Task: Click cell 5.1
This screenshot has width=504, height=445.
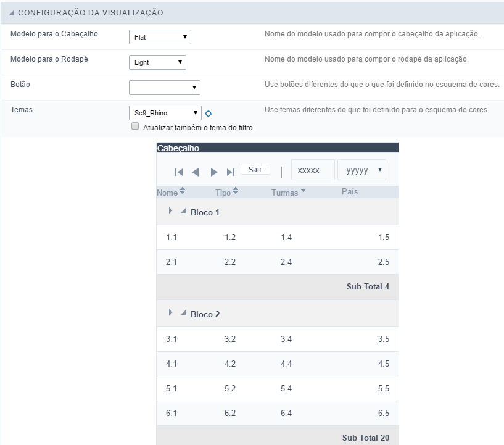Action: point(171,389)
